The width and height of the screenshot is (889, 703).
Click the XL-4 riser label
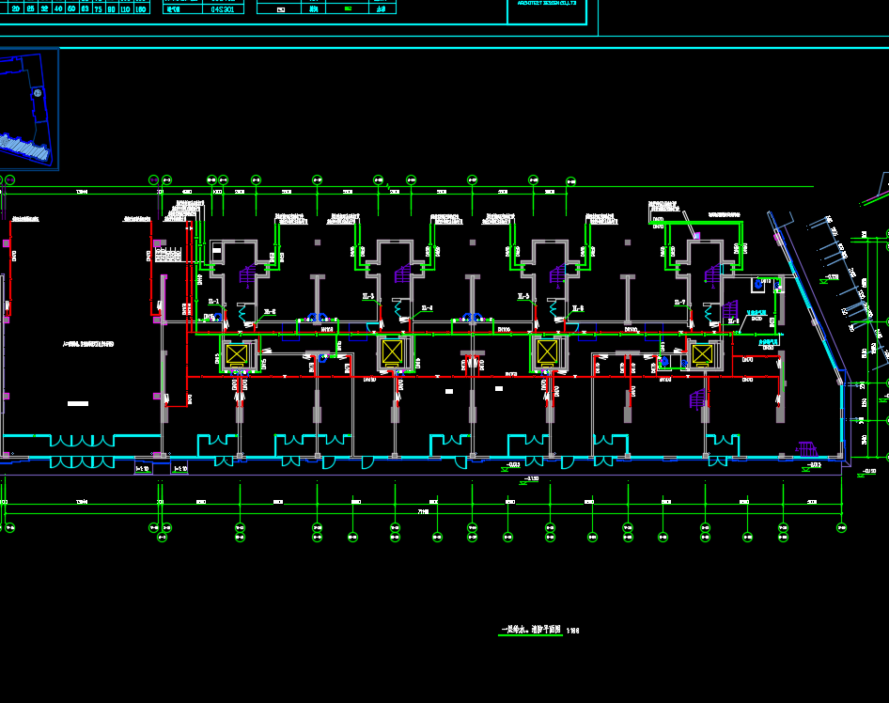pos(426,308)
